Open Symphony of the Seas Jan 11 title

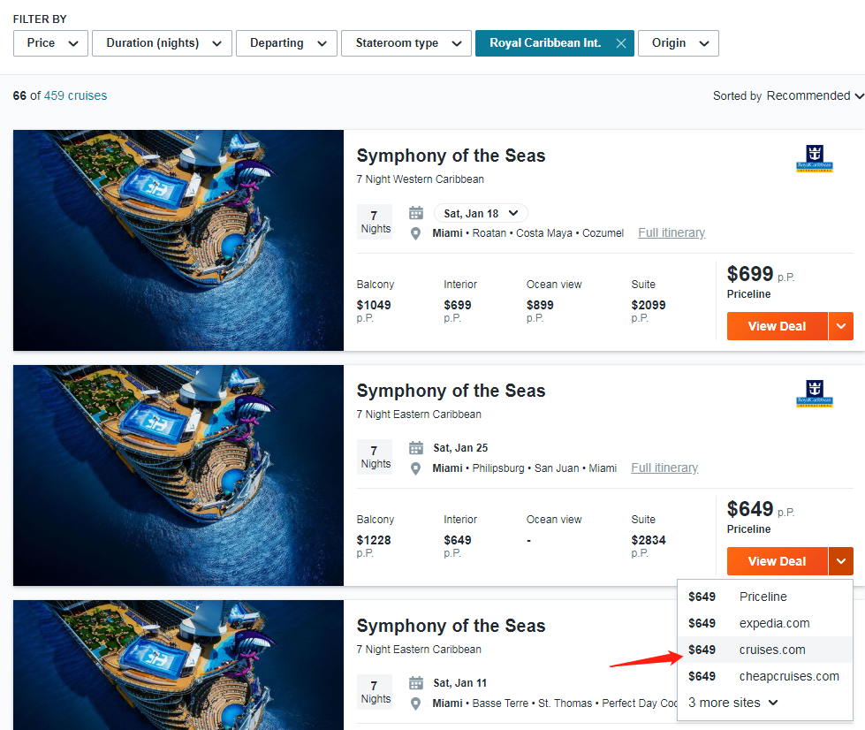point(451,626)
